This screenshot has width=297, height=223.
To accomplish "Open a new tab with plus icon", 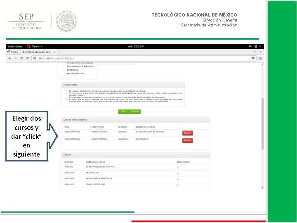I will pos(60,52).
